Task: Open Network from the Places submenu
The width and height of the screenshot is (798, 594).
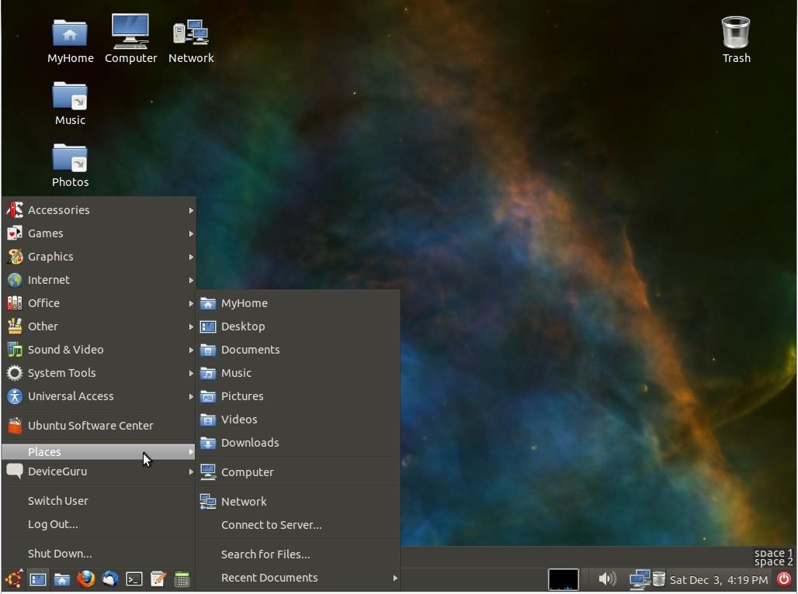Action: [298, 502]
